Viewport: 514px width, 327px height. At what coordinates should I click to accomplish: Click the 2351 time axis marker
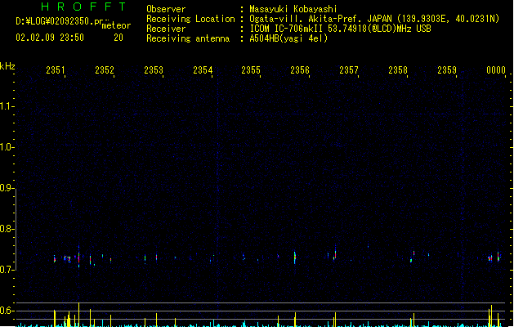(56, 69)
